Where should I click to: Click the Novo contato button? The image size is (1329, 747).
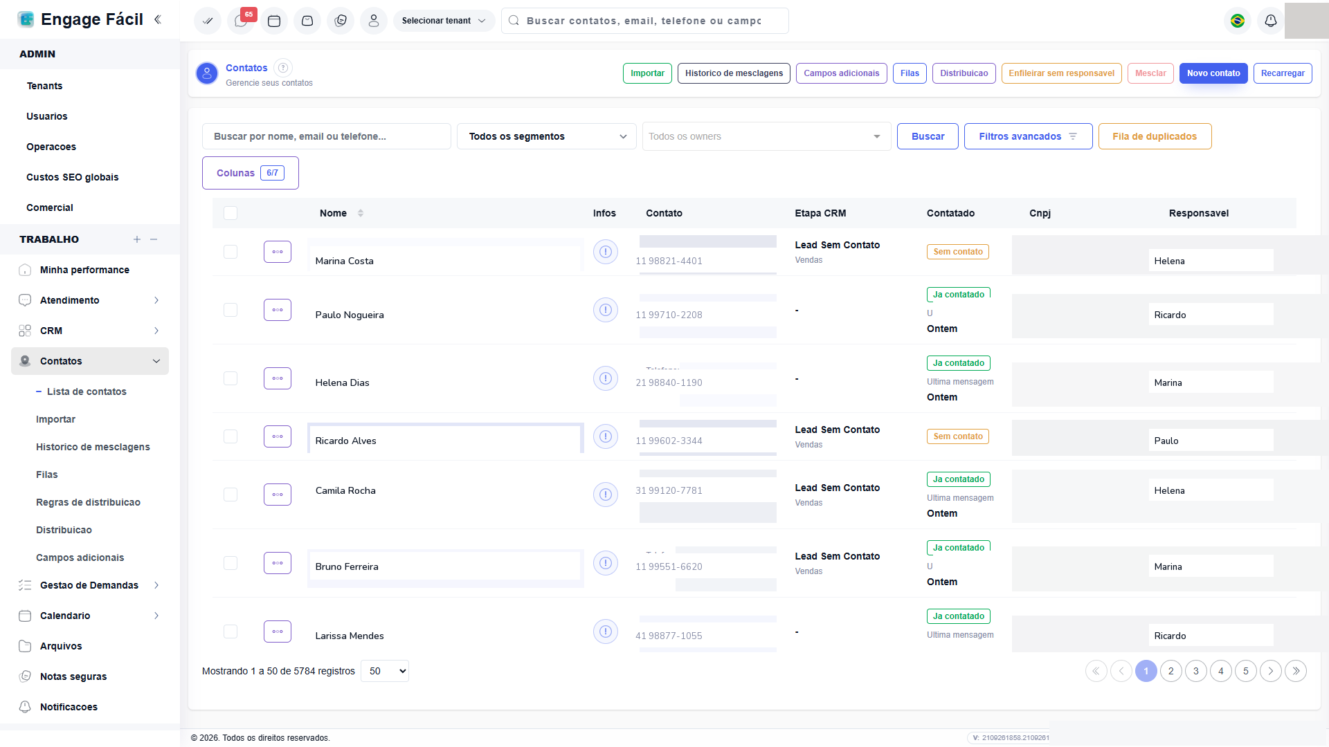(1213, 73)
